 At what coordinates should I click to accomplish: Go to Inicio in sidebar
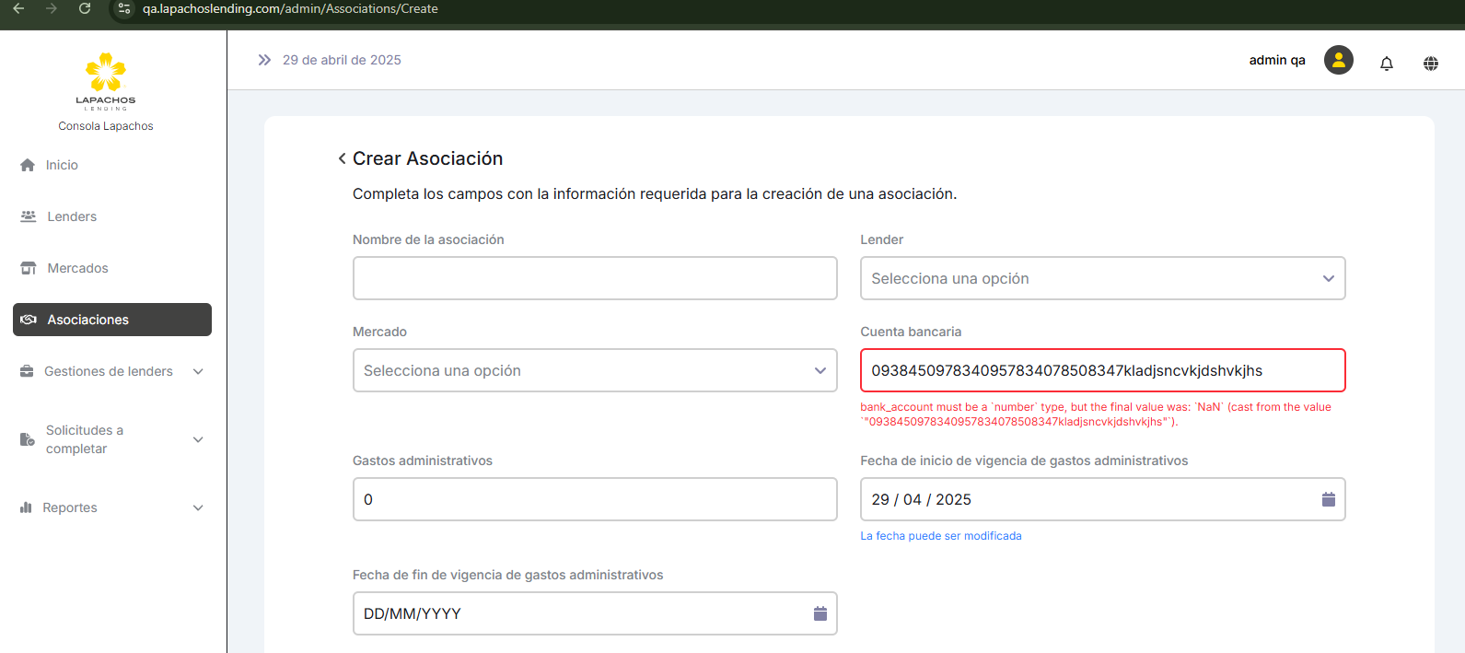tap(62, 165)
